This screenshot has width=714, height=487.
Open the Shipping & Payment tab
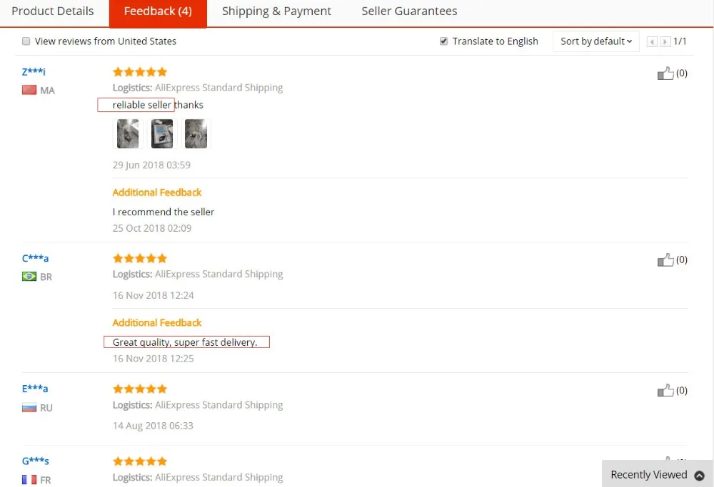click(x=276, y=11)
